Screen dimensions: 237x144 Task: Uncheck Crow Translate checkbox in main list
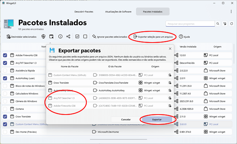click(x=5, y=116)
